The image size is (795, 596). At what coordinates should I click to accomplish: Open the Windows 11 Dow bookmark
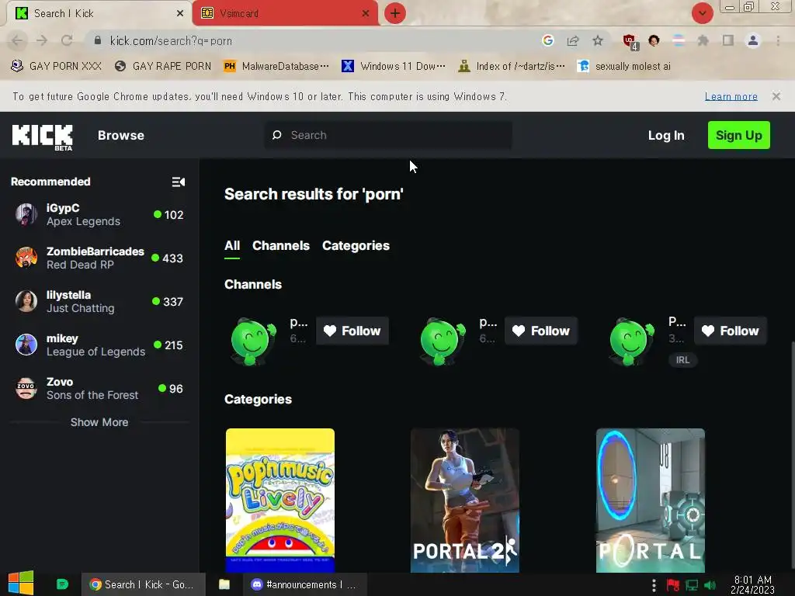click(394, 66)
